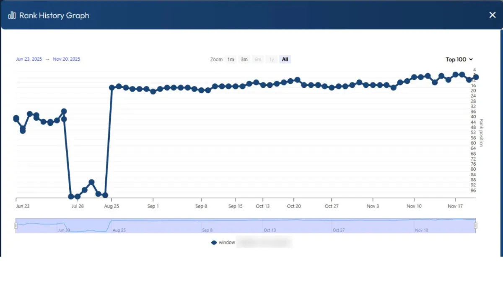The height and width of the screenshot is (282, 503).
Task: Select the 1m zoom option
Action: pyautogui.click(x=231, y=59)
